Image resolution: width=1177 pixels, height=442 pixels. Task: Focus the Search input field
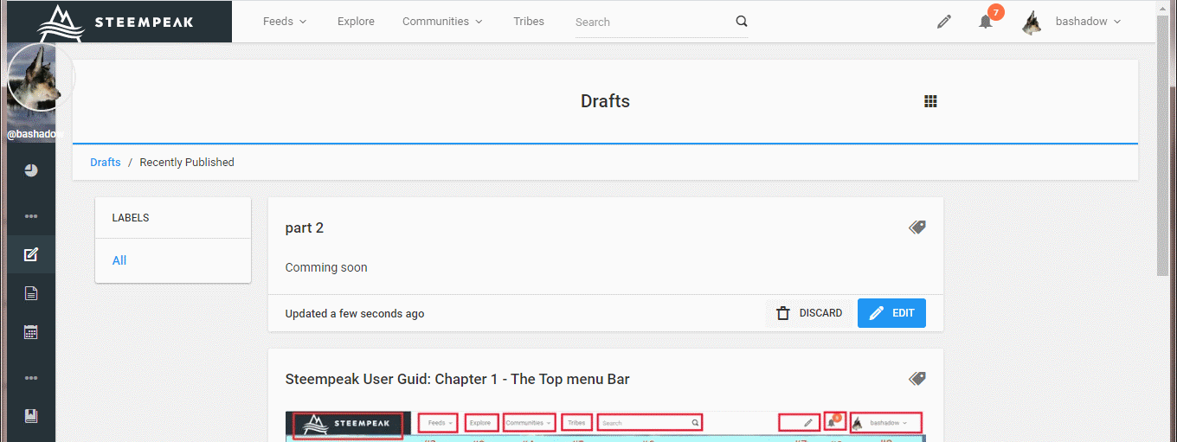tap(649, 22)
